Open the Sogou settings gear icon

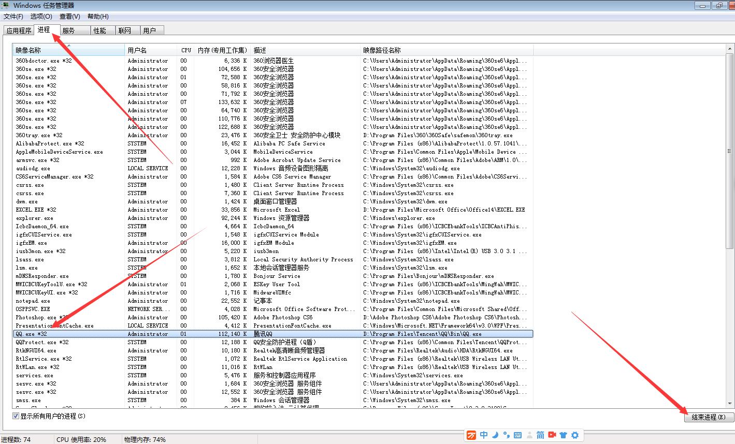pyautogui.click(x=575, y=435)
